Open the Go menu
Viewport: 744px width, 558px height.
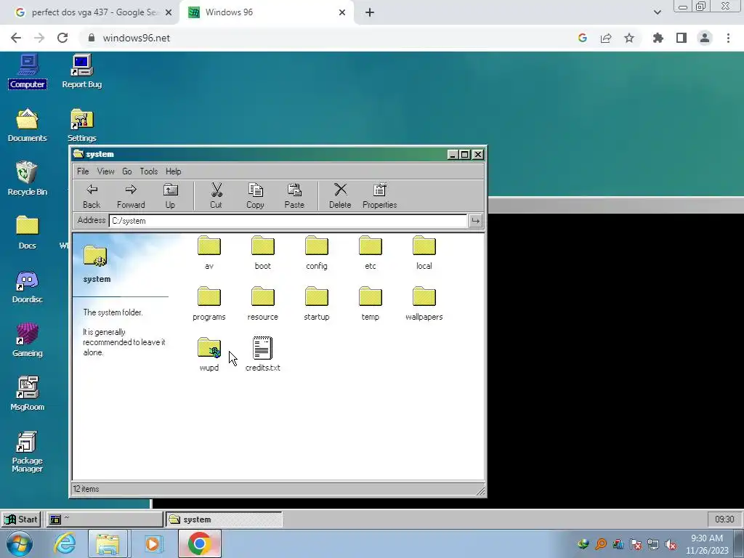127,171
